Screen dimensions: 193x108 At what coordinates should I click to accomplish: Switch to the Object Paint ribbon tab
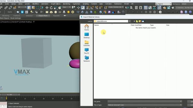tap(43, 16)
